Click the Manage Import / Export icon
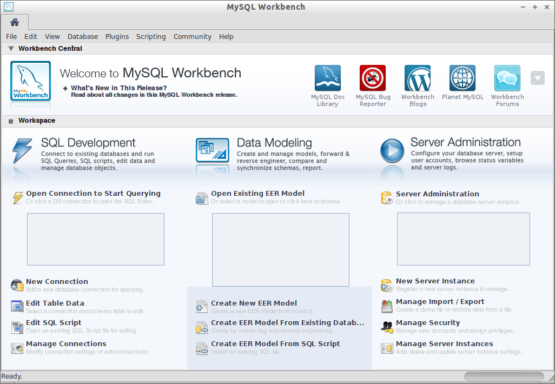This screenshot has height=384, width=555. [387, 306]
